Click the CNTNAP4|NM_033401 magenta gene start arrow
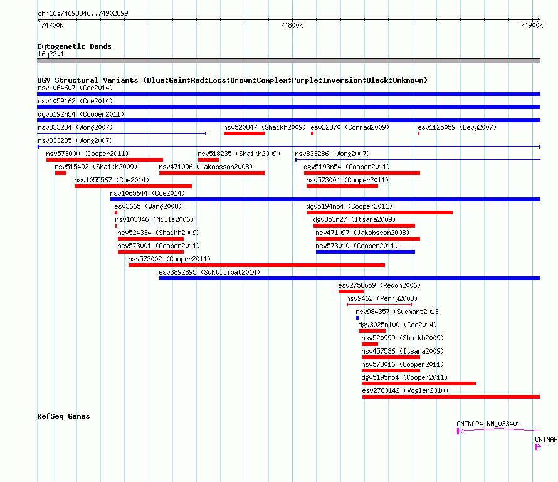Image resolution: width=558 pixels, height=482 pixels. pyautogui.click(x=460, y=431)
